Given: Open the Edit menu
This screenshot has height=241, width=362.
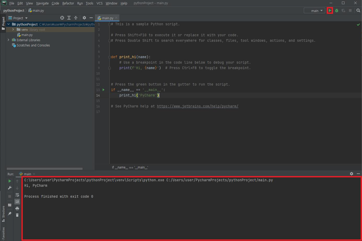Looking at the screenshot, I should click(x=20, y=3).
